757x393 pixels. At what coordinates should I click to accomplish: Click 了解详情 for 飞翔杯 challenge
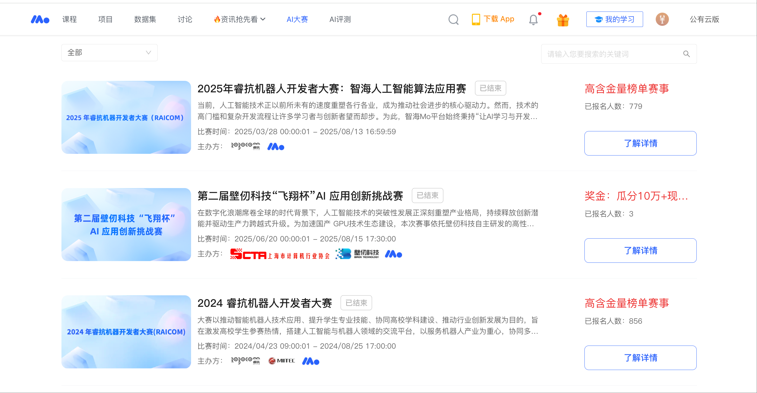640,250
